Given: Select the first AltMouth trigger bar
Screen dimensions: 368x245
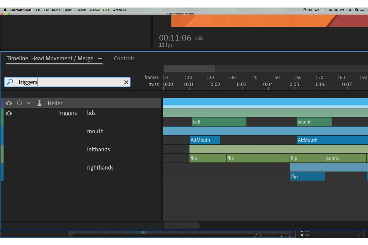Looking at the screenshot, I should pos(205,140).
